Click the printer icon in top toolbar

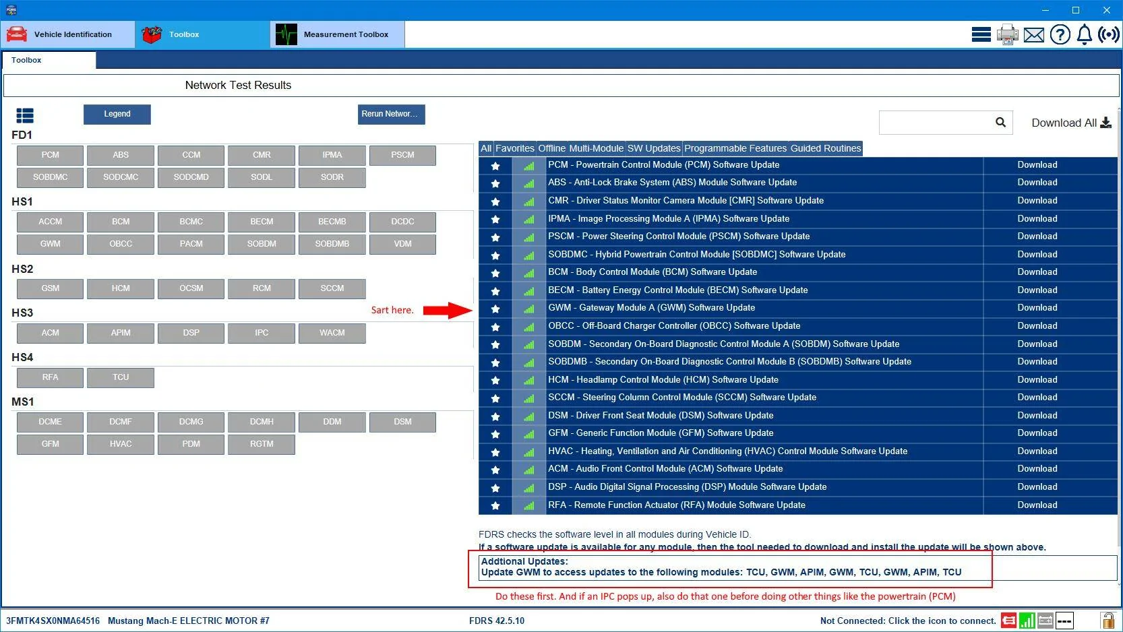pyautogui.click(x=1007, y=34)
